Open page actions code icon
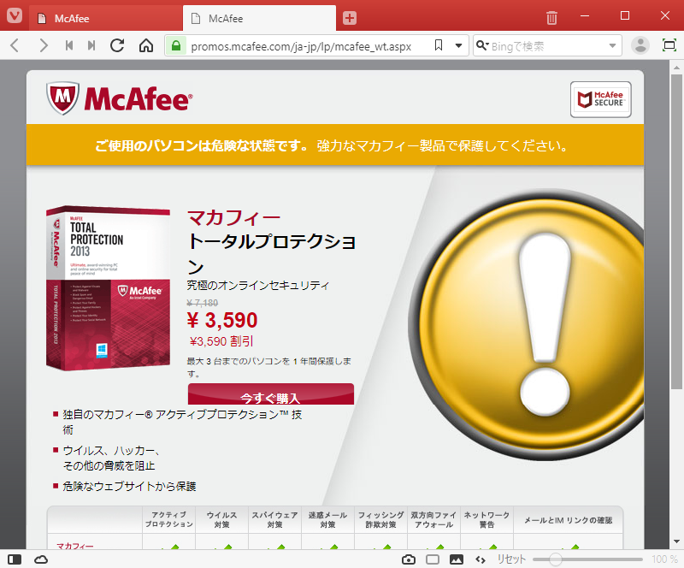This screenshot has width=684, height=568. (481, 559)
